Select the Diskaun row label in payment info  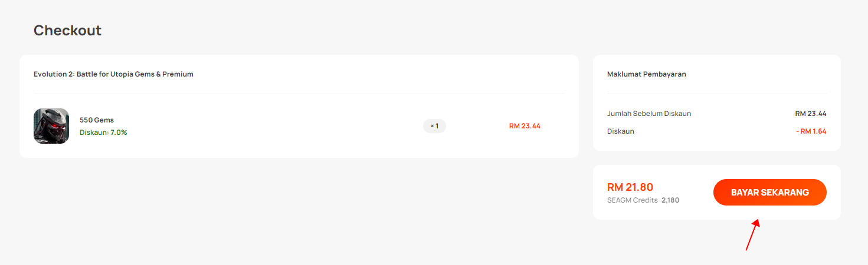(621, 131)
